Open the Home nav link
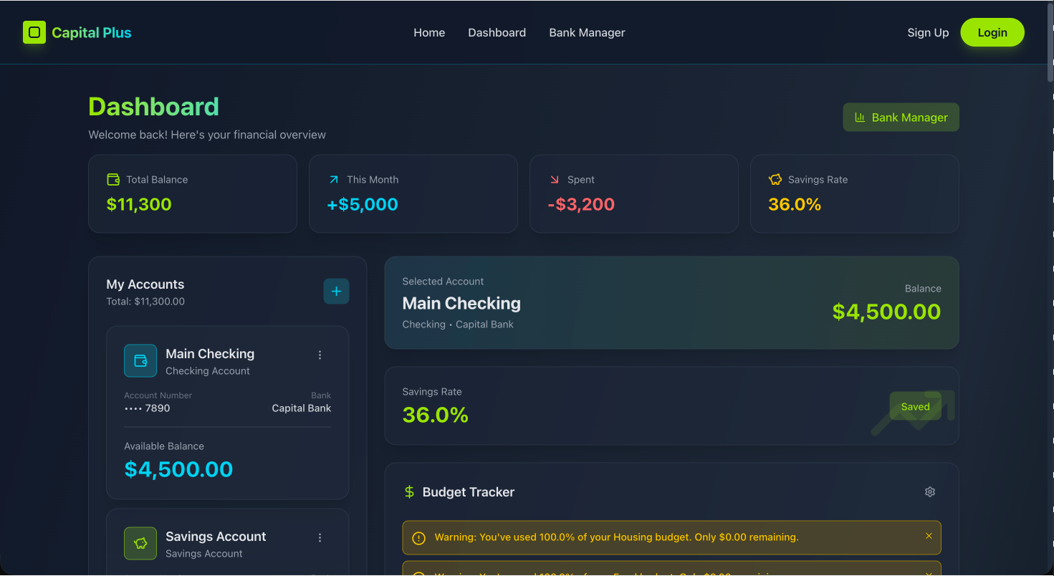The height and width of the screenshot is (576, 1054). (x=429, y=32)
